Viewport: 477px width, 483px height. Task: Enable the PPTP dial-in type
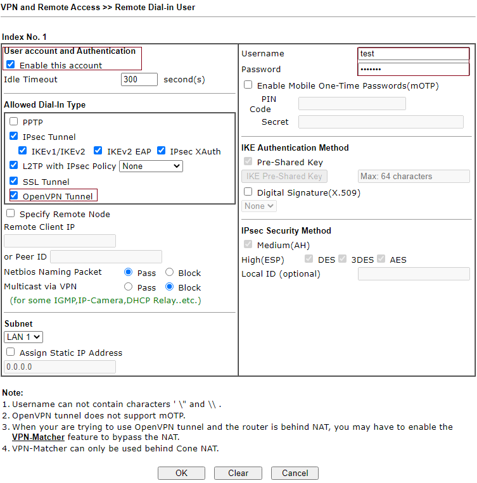pos(14,122)
